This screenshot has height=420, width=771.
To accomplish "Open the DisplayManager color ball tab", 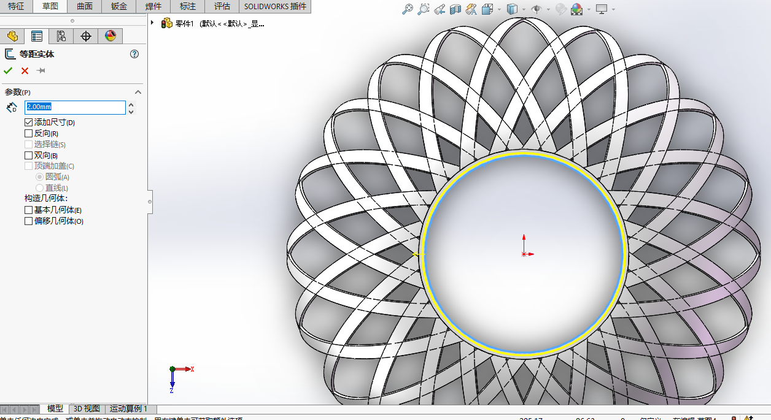I will pos(110,36).
